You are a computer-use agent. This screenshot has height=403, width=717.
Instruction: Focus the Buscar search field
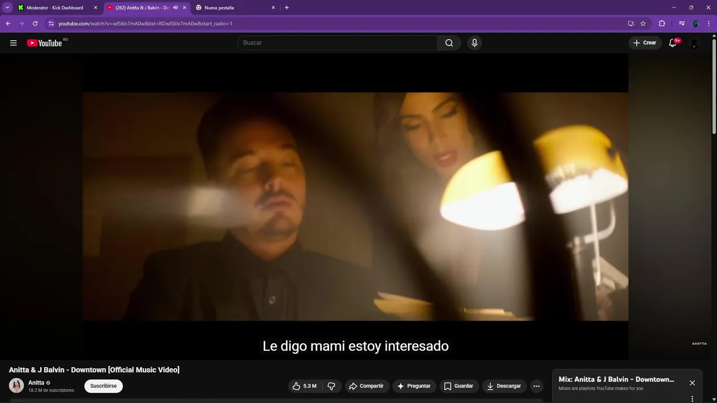pos(337,43)
